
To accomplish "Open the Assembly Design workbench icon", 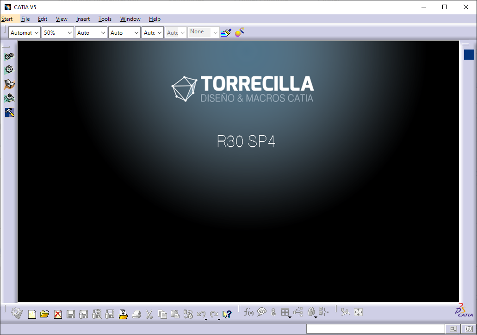I will (9, 56).
